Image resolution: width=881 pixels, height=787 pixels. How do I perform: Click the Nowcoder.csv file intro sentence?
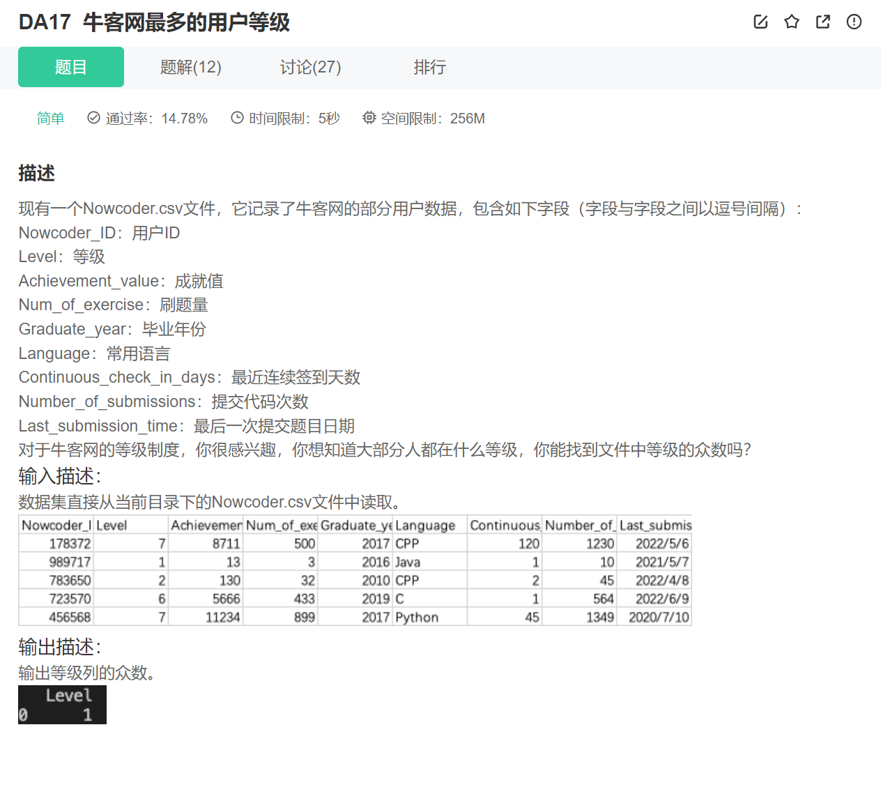click(411, 208)
